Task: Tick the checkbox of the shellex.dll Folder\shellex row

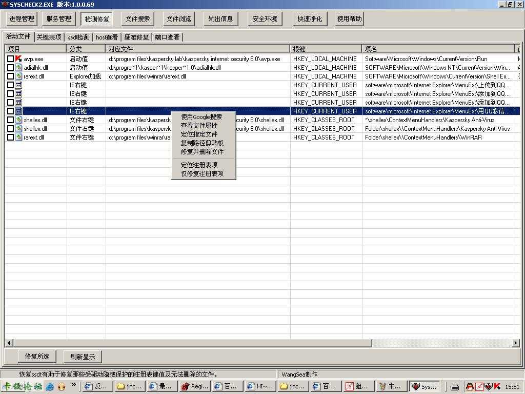Action: 10,128
